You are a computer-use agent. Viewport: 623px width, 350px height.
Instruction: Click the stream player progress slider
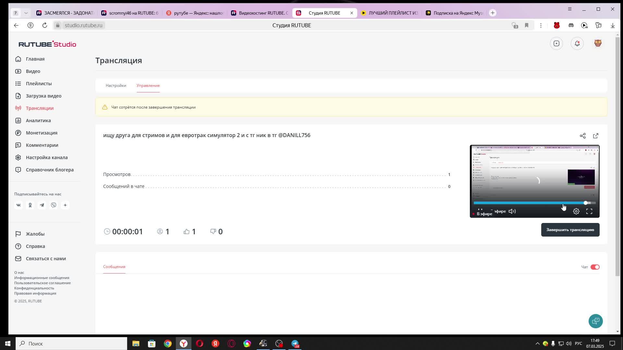pos(532,203)
